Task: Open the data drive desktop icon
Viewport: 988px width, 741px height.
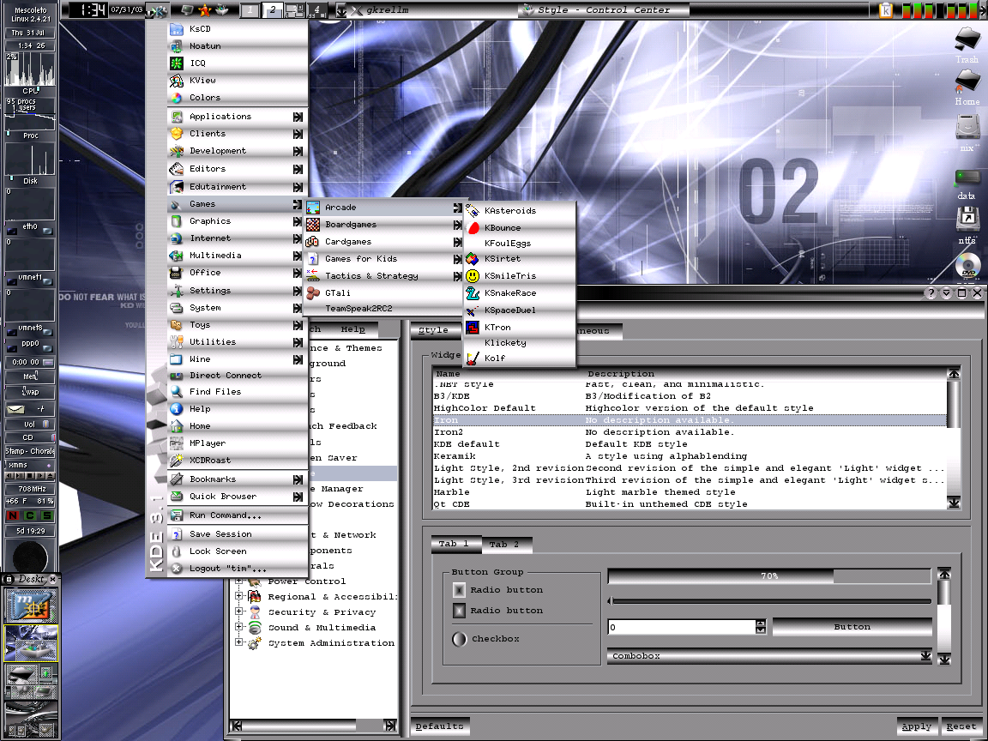Action: [x=967, y=184]
